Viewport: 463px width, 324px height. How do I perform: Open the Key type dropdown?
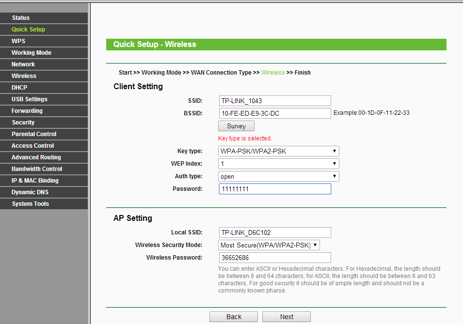[x=279, y=151]
